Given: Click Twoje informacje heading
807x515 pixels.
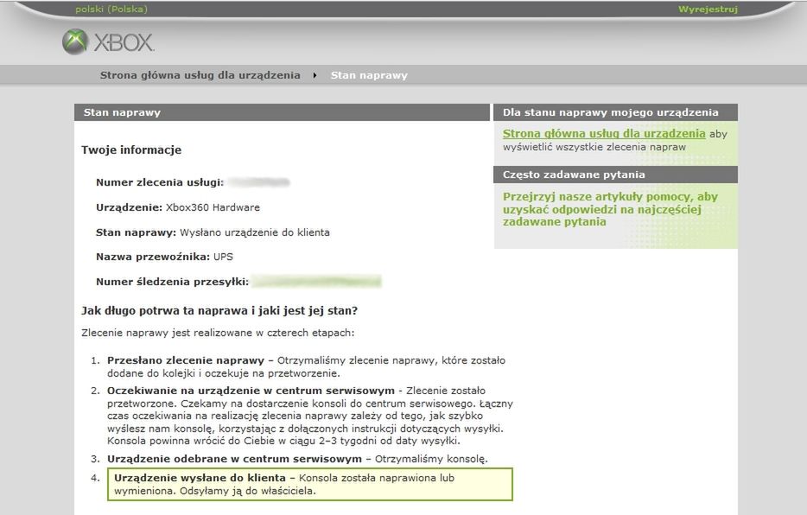Looking at the screenshot, I should 131,149.
